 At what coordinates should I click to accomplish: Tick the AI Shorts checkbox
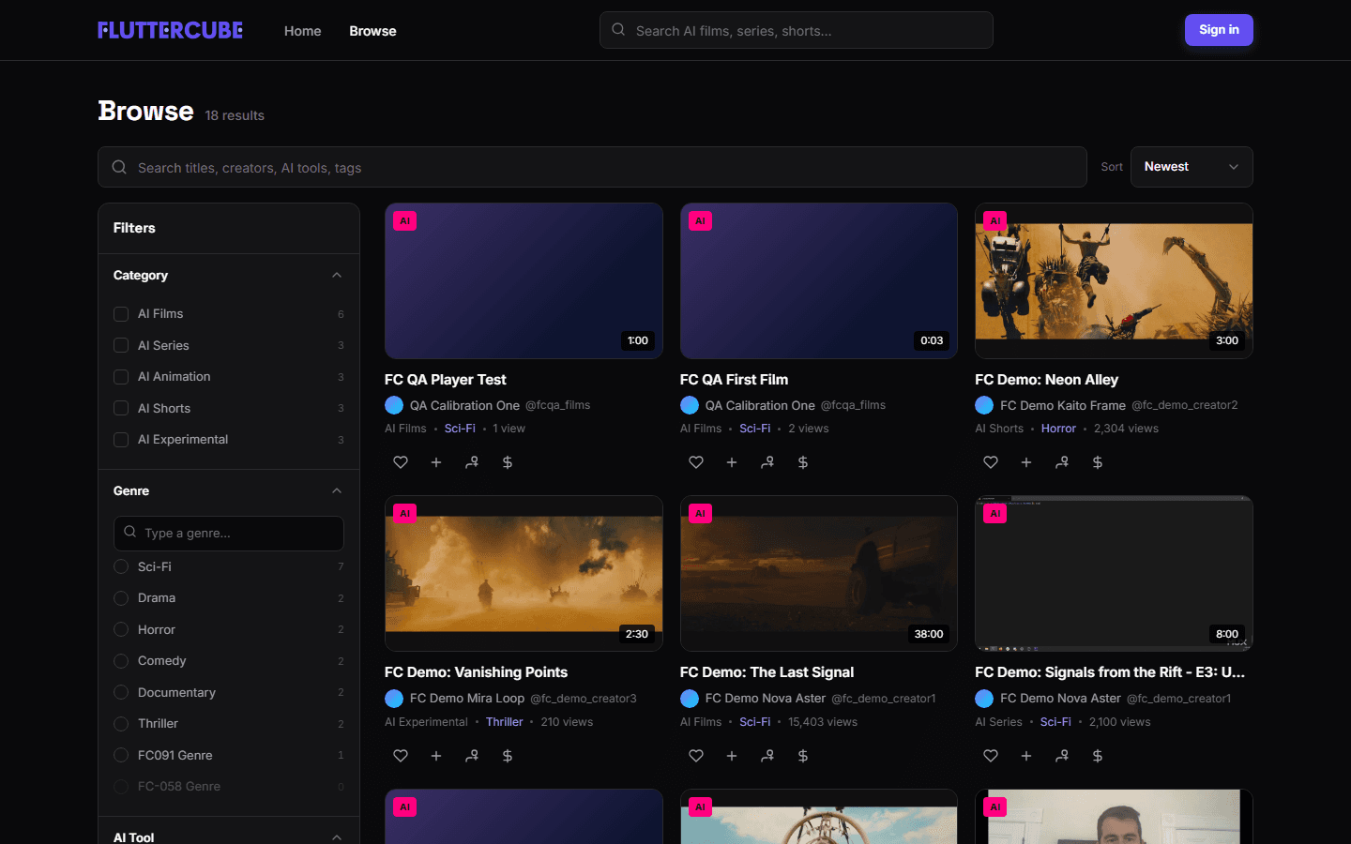point(121,408)
